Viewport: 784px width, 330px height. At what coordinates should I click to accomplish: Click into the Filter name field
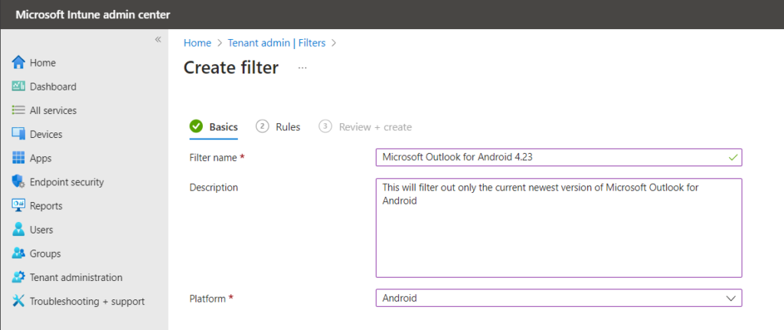click(x=558, y=157)
